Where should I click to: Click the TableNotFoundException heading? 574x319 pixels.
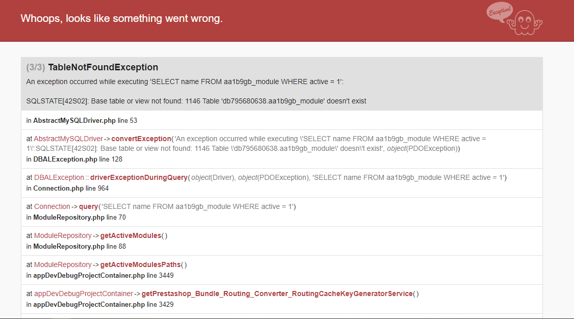coord(103,67)
